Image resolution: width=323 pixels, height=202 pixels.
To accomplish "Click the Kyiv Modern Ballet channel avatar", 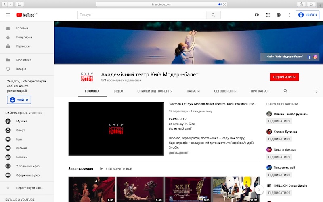I will coord(87,77).
